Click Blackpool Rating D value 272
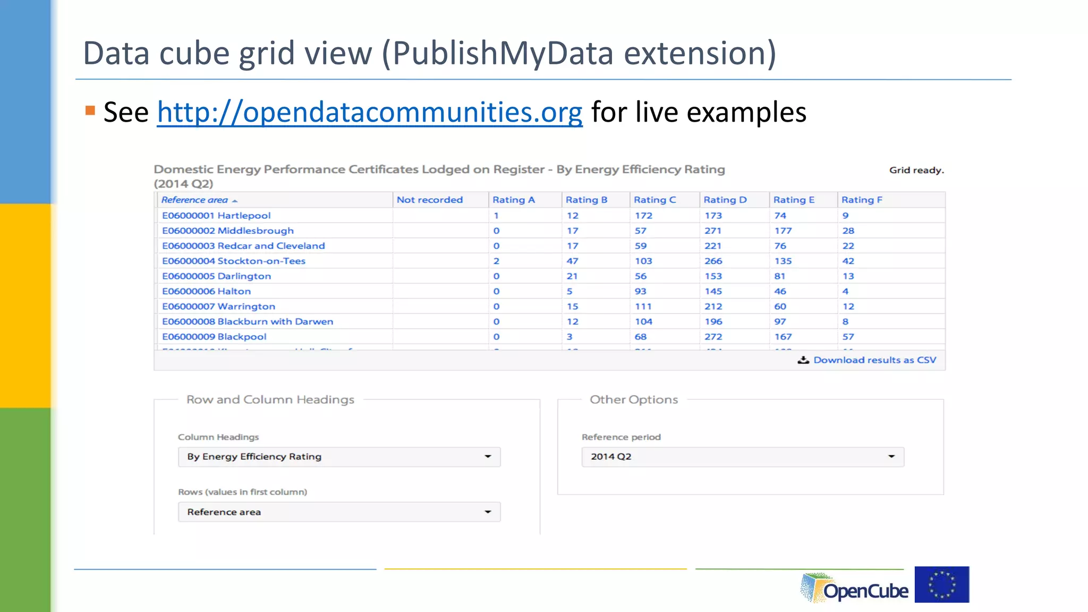Screen dimensions: 1088x612 point(713,336)
